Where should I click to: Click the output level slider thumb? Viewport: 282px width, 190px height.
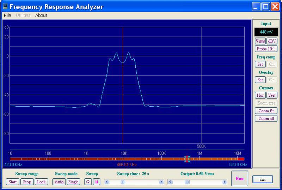187,182
